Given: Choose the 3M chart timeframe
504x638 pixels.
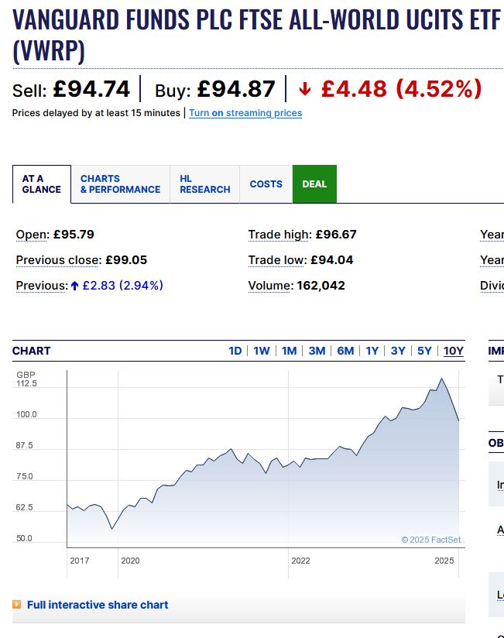Looking at the screenshot, I should pyautogui.click(x=317, y=351).
